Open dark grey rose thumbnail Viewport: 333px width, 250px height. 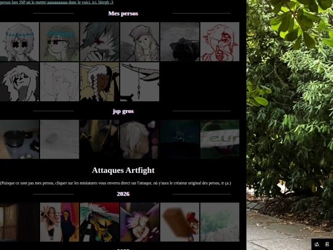tap(179, 42)
